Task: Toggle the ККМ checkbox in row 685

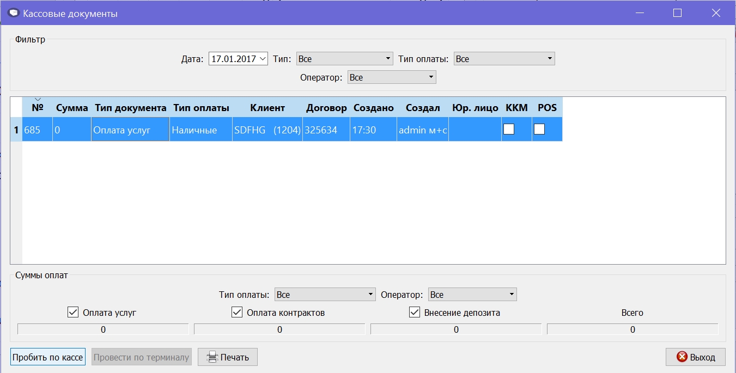Action: pyautogui.click(x=509, y=129)
